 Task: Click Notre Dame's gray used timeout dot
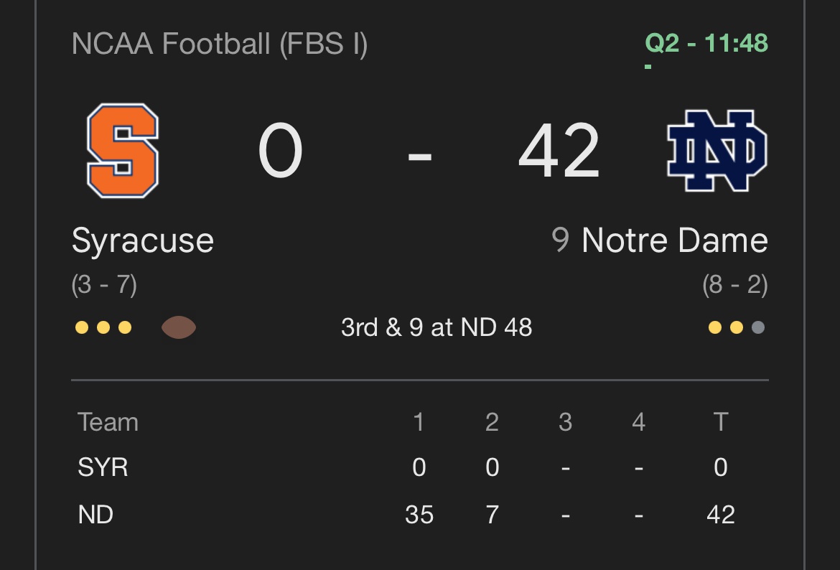758,327
